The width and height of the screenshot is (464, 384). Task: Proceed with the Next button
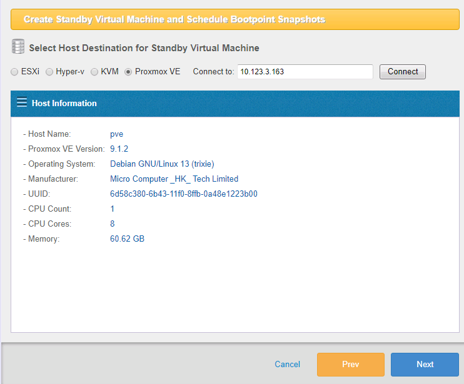[425, 364]
